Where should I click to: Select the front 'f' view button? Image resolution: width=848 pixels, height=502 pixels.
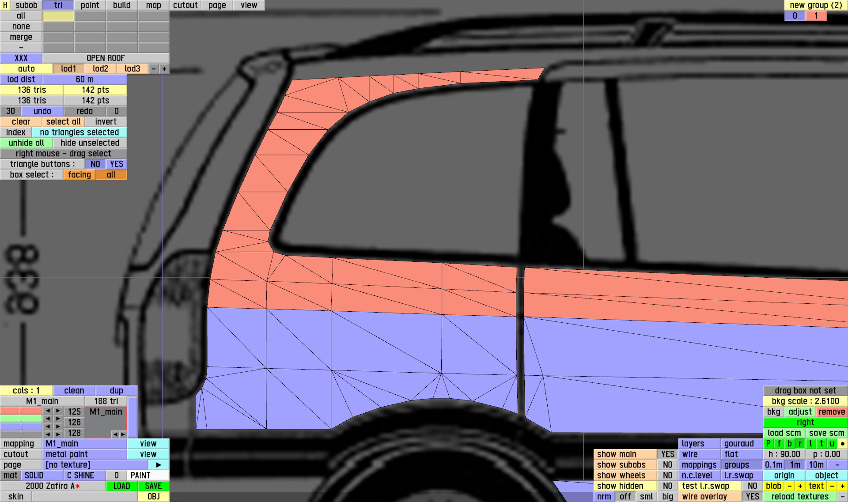pyautogui.click(x=779, y=444)
